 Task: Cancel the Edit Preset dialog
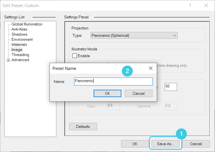(196, 144)
